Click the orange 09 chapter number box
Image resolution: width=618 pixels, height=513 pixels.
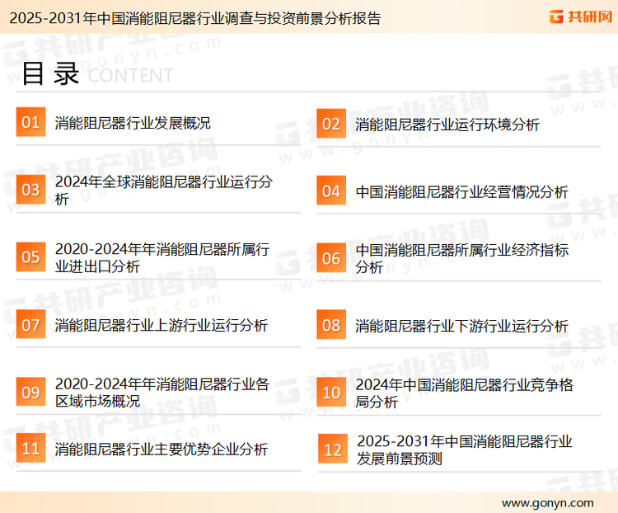(30, 392)
